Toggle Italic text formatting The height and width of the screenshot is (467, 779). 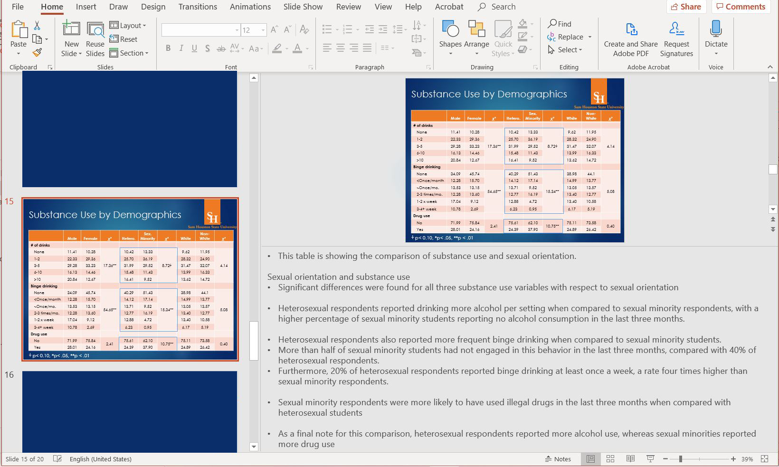tap(181, 48)
